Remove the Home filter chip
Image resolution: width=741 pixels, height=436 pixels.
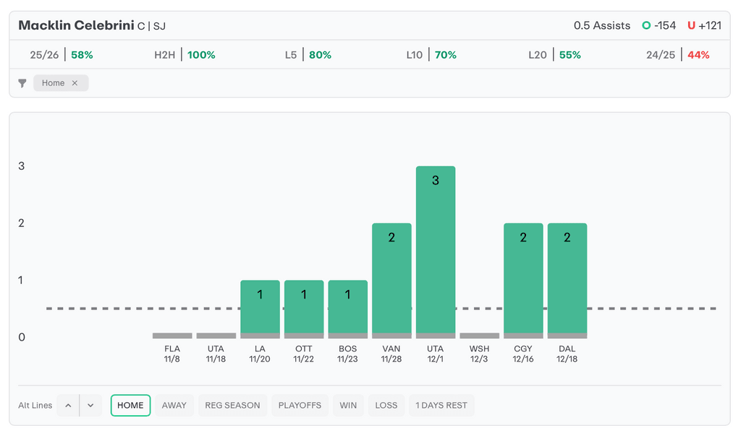tap(75, 83)
